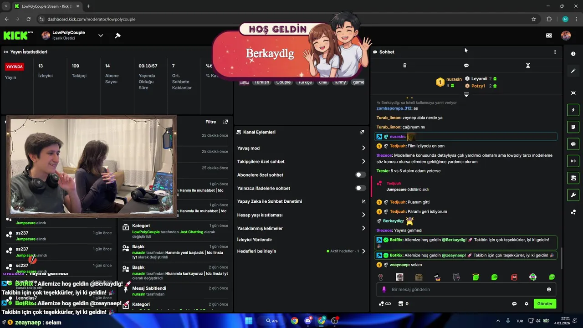The image size is (583, 328).
Task: Click the screen capture frame icon in sidebar
Action: click(573, 93)
